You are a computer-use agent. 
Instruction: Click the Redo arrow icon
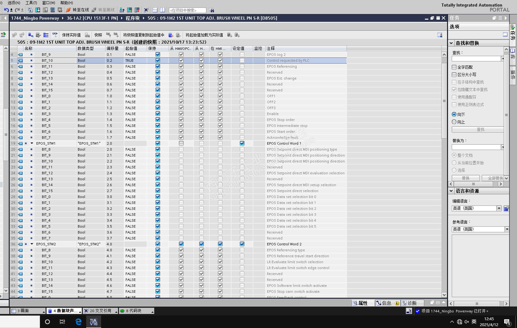coord(17,10)
